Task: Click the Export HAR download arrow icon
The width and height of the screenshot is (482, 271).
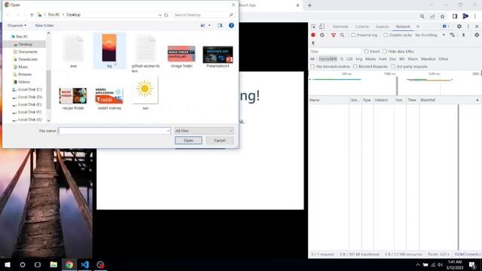Action: (313, 43)
